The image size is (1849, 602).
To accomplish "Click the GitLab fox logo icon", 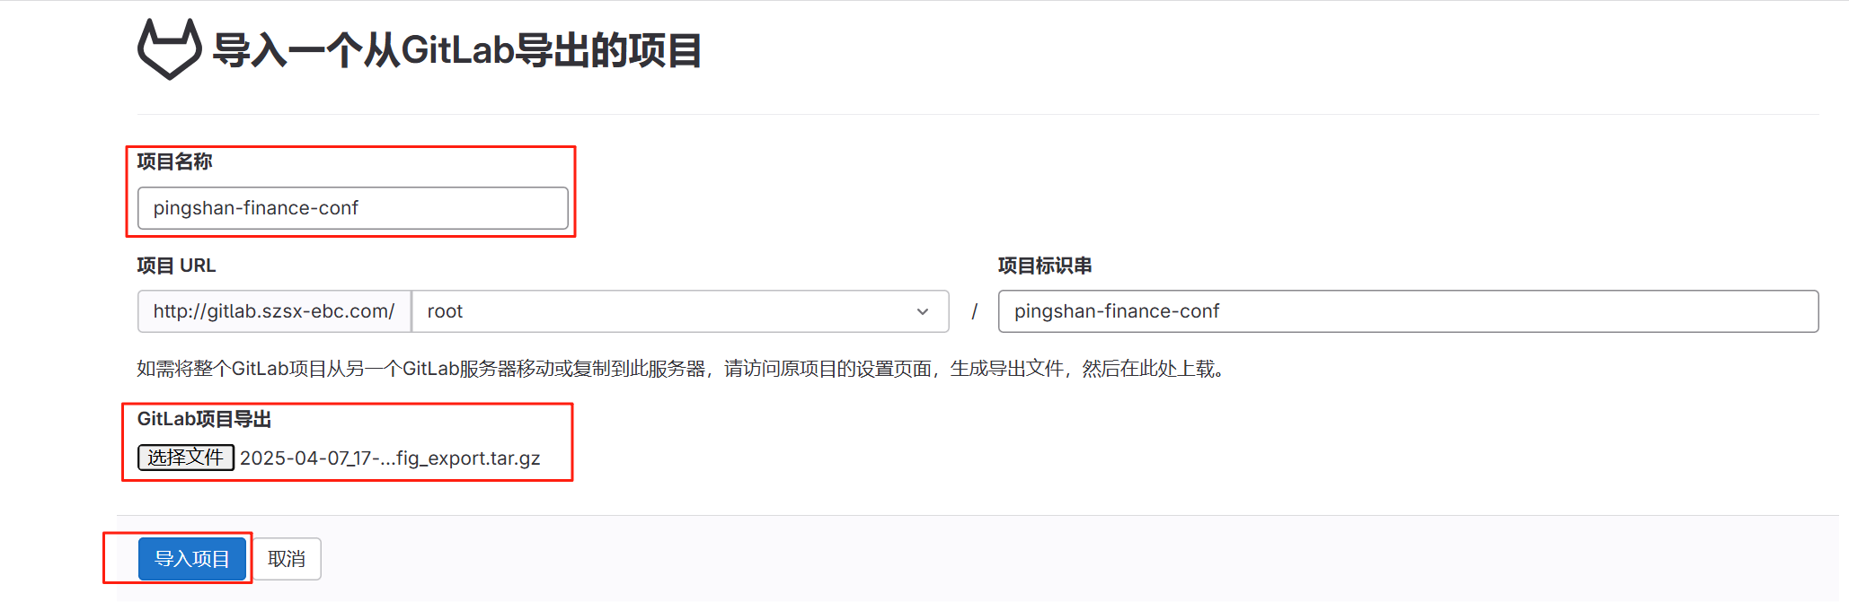I will [x=169, y=49].
